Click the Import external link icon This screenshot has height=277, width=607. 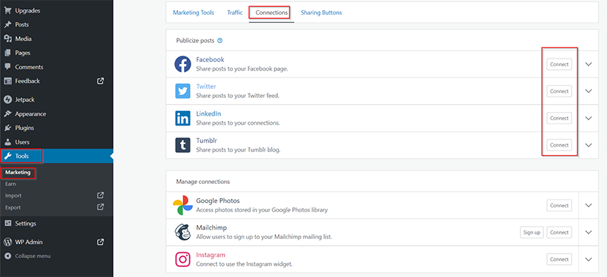tap(100, 195)
